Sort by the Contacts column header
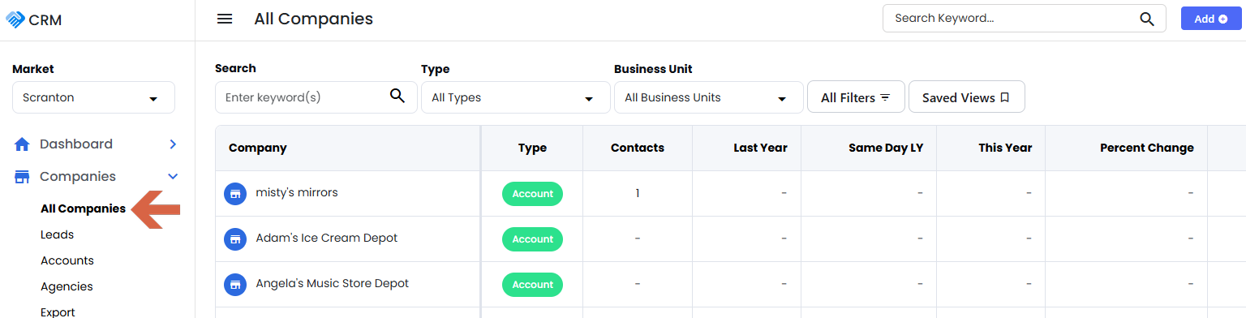The width and height of the screenshot is (1246, 318). point(638,148)
